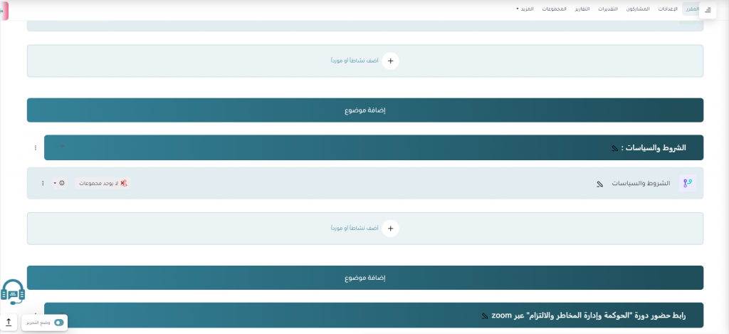
Task: Click the الشروط والسياسات activity type icon
Action: click(687, 183)
